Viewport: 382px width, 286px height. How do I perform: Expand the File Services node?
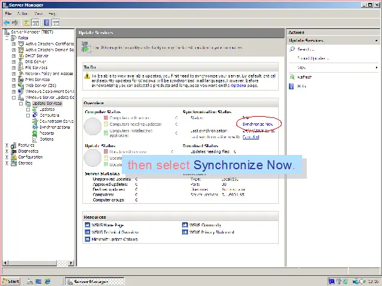[x=14, y=67]
